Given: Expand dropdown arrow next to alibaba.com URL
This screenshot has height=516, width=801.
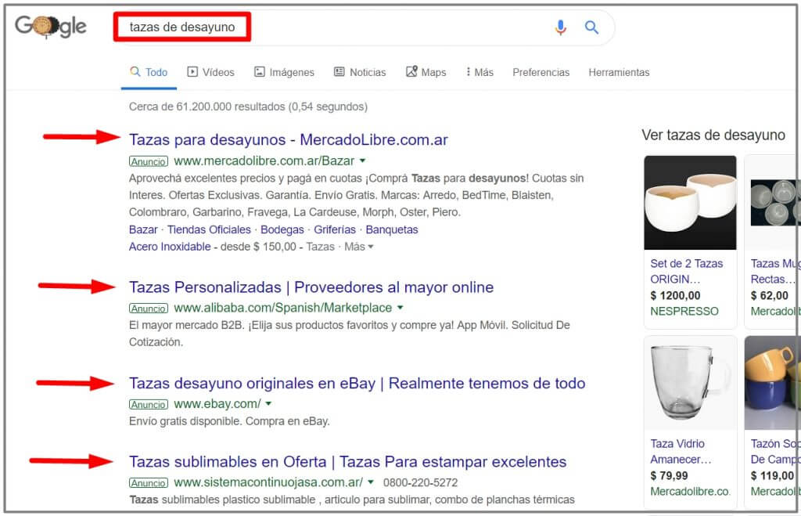Looking at the screenshot, I should 400,308.
